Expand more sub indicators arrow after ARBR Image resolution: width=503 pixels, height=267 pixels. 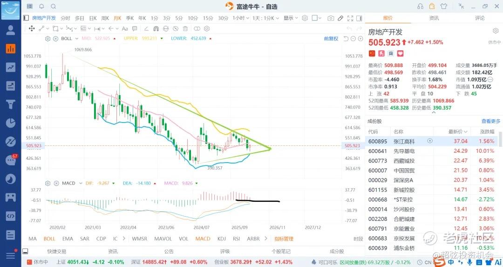coord(265,239)
